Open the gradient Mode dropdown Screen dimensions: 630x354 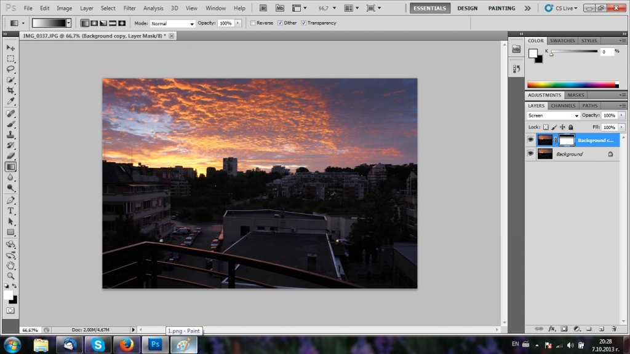click(173, 23)
